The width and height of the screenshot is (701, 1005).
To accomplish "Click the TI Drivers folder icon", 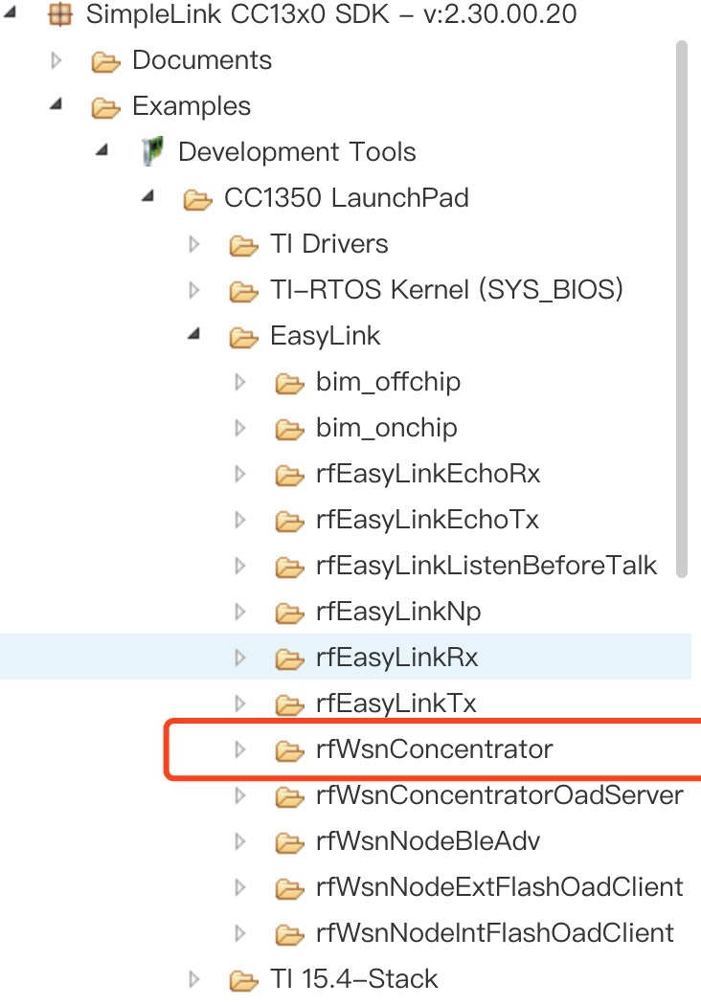I will click(244, 245).
